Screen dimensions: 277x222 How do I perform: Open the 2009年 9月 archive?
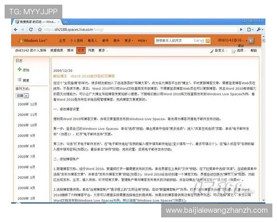[26, 136]
